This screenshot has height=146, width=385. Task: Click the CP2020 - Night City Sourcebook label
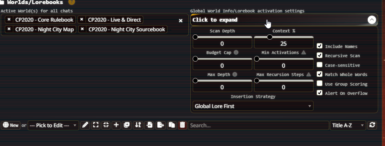pos(127,29)
